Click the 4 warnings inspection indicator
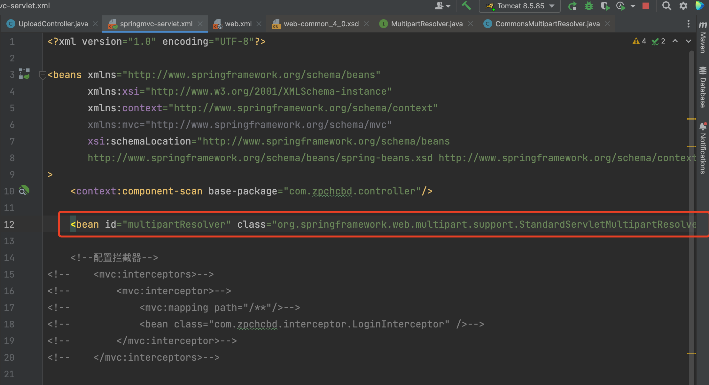This screenshot has width=709, height=385. click(639, 41)
